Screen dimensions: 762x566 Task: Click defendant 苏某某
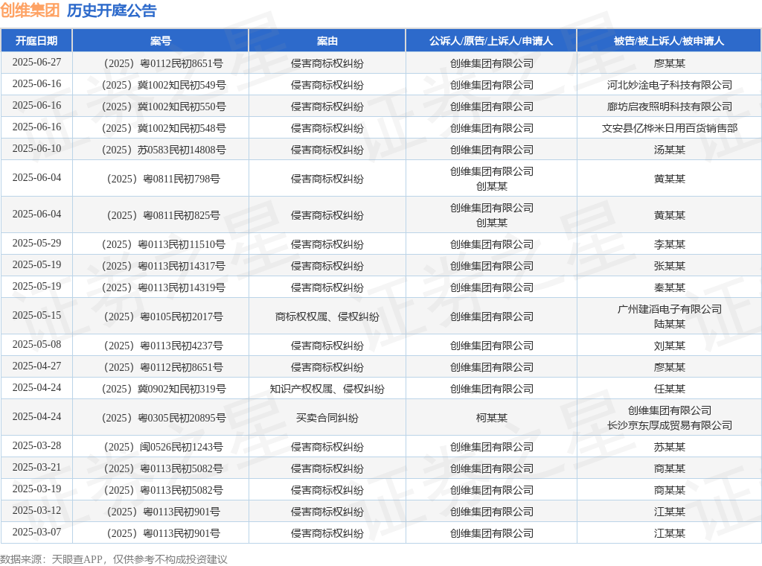point(669,447)
